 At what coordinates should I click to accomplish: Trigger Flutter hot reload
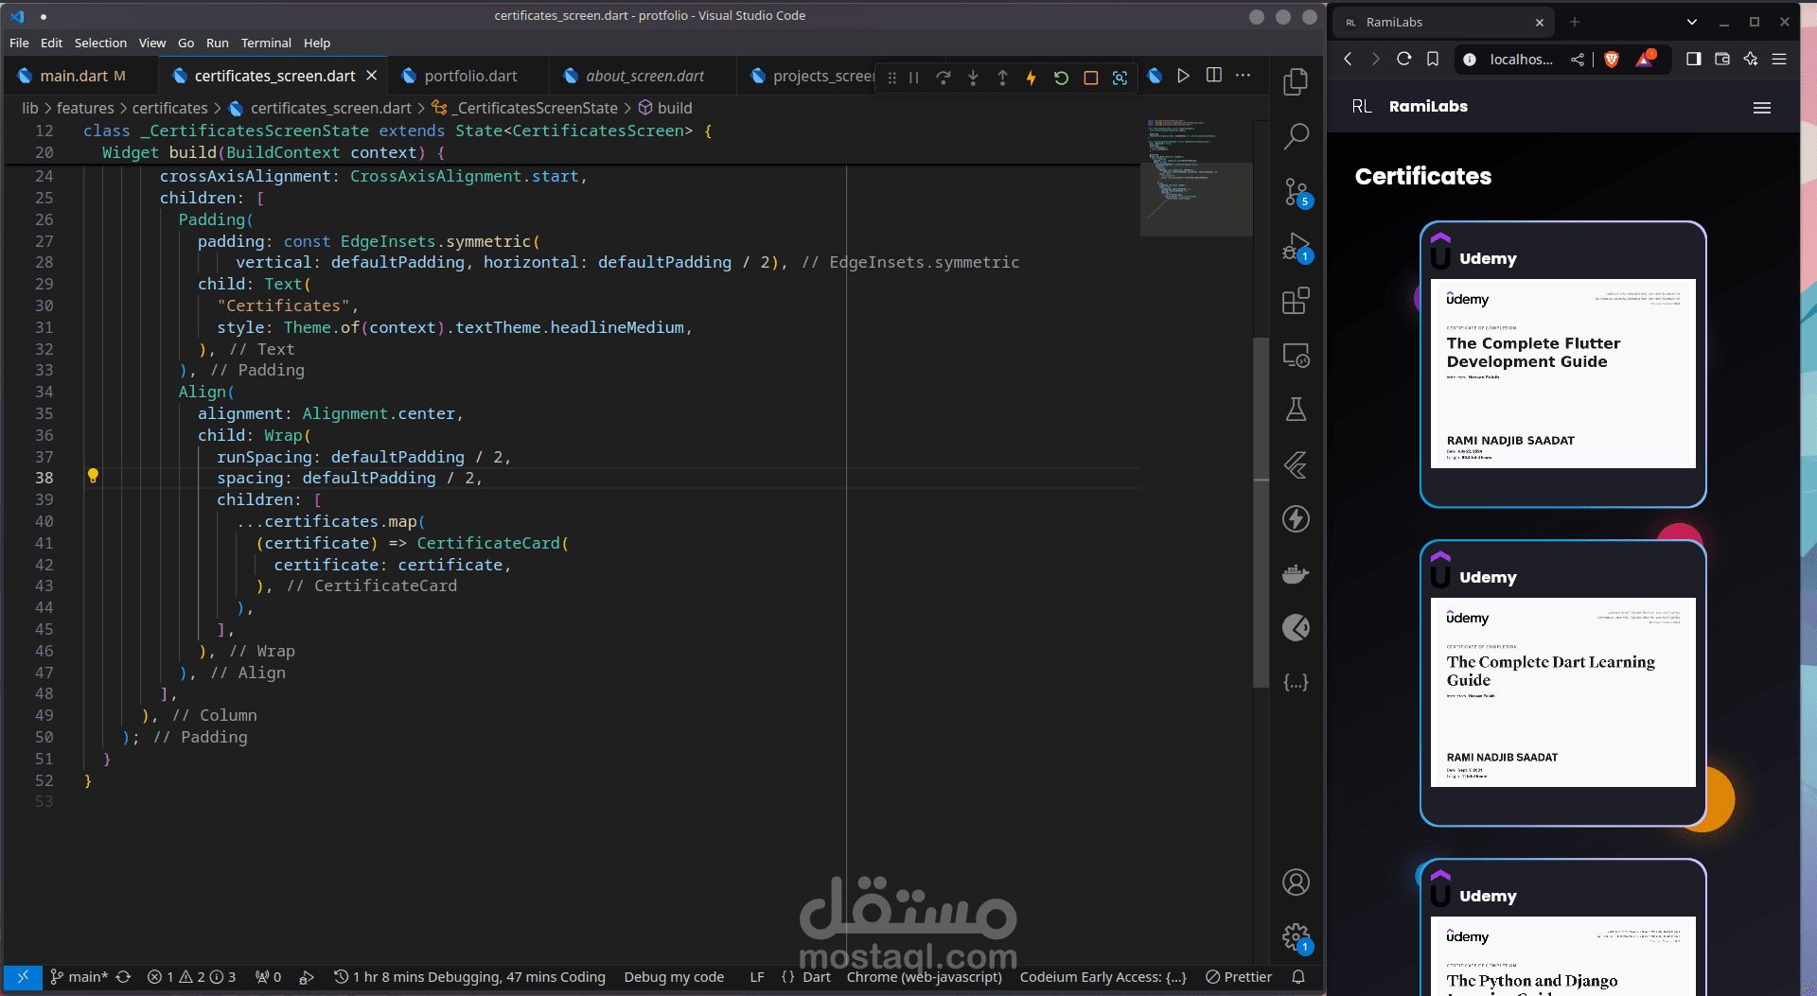pyautogui.click(x=1032, y=78)
